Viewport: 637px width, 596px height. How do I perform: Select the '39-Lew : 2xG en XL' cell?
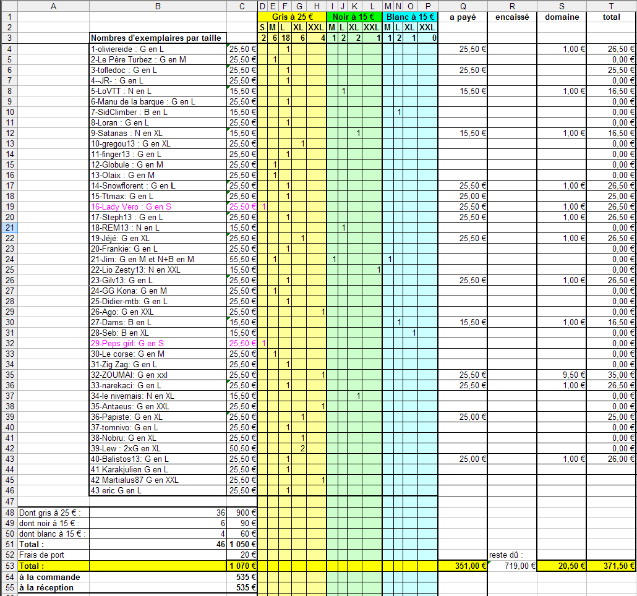tap(158, 449)
